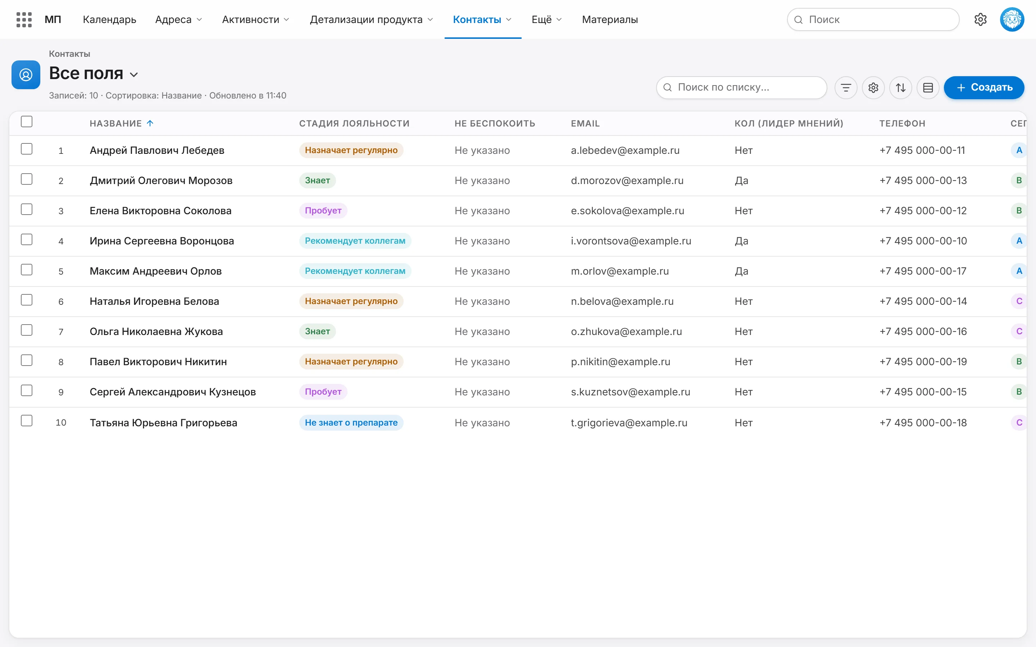Open the Материалы tab
This screenshot has height=647, width=1036.
(x=610, y=20)
